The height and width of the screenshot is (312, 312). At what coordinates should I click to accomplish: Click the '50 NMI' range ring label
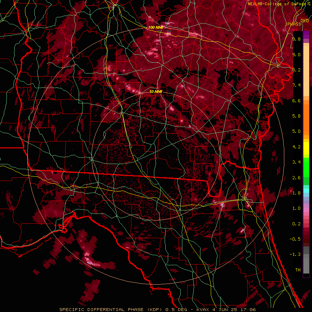(x=156, y=92)
